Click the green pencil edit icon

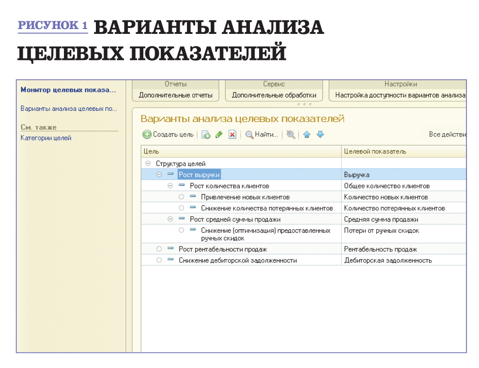coord(219,135)
